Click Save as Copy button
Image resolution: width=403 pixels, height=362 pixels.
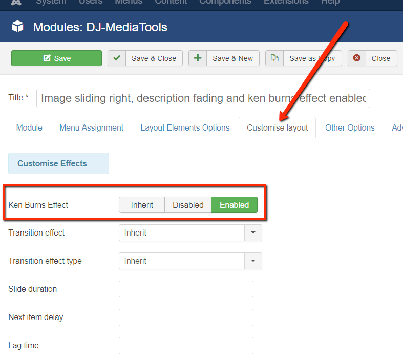pyautogui.click(x=304, y=58)
